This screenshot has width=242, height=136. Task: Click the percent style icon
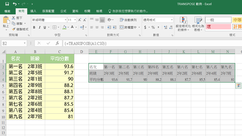(x=153, y=27)
